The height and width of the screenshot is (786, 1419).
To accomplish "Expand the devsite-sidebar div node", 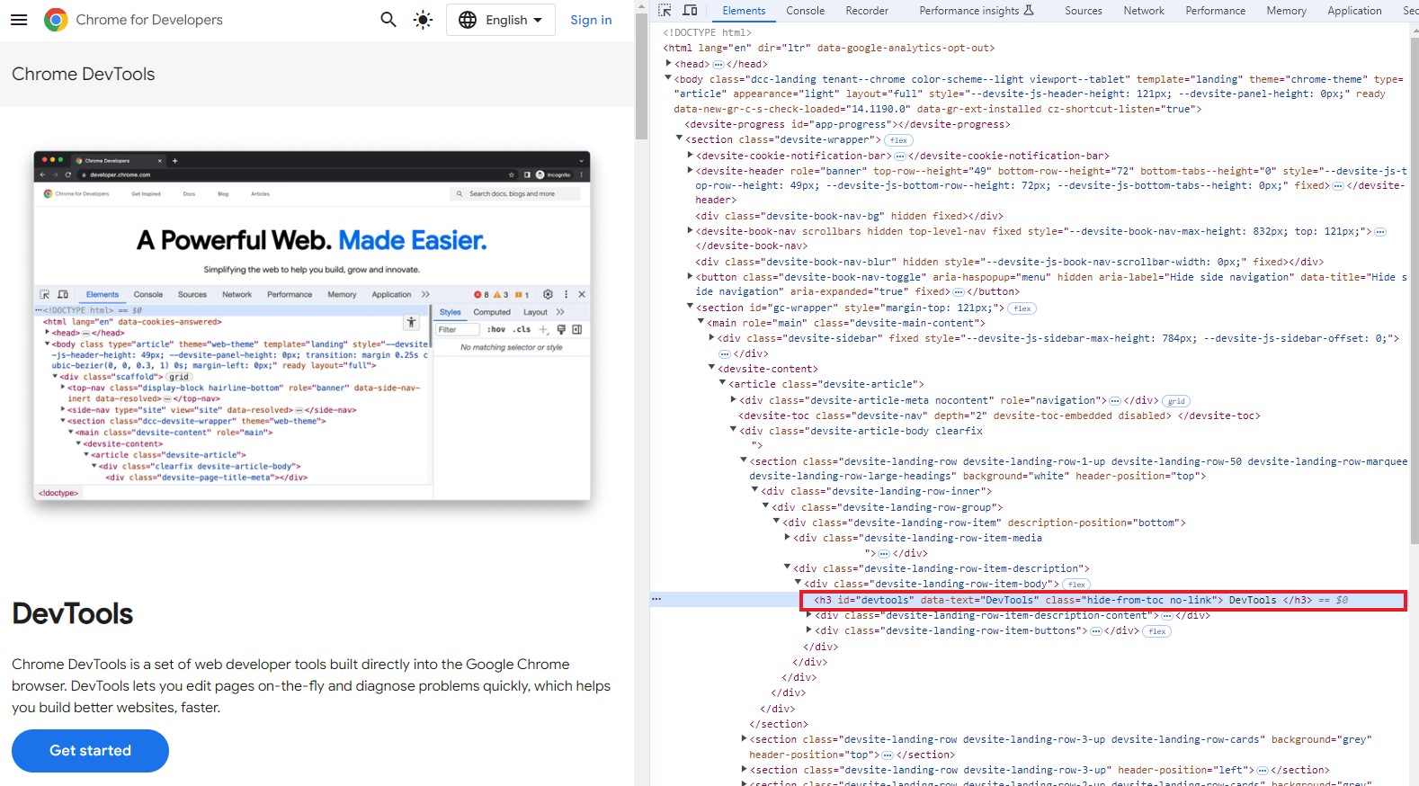I will (711, 337).
